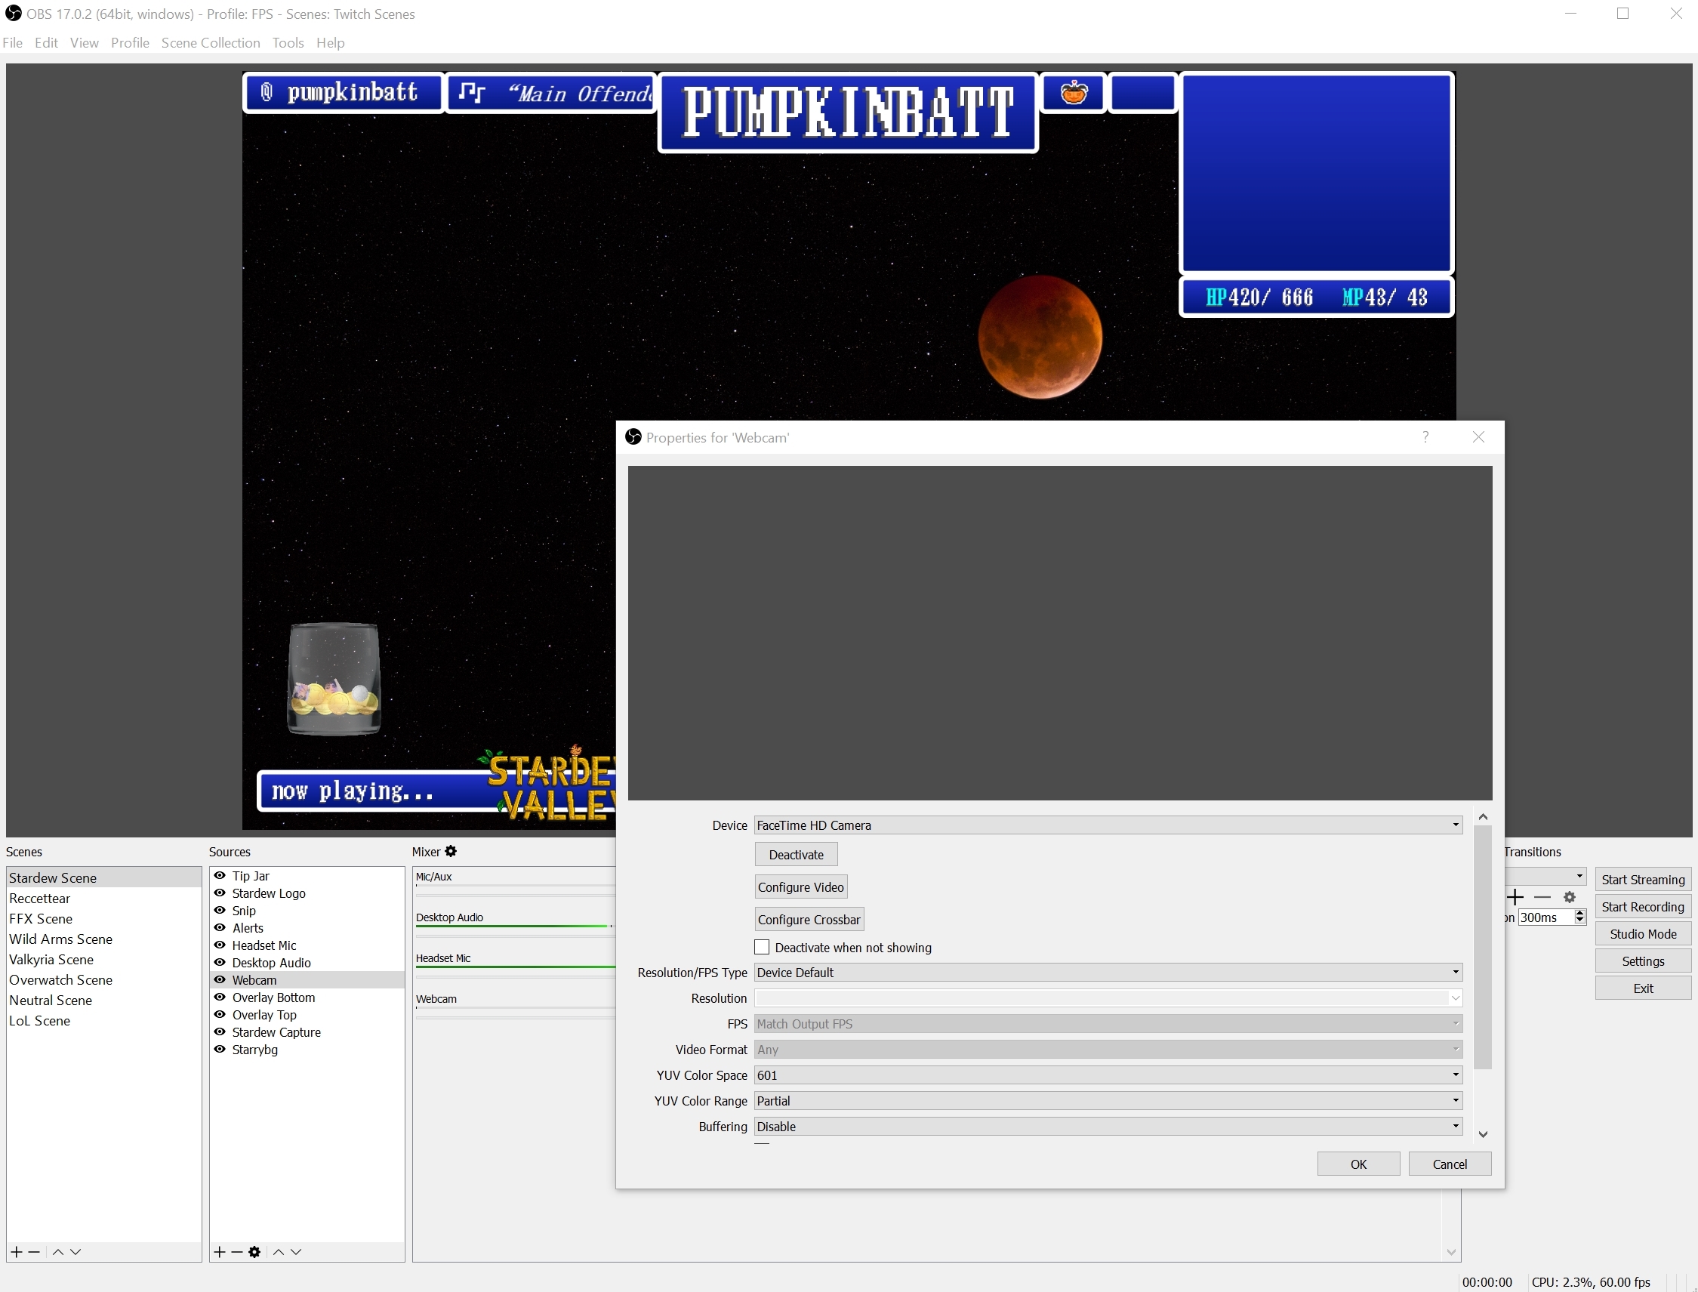The width and height of the screenshot is (1698, 1292).
Task: Click the Configure Video button
Action: [800, 887]
